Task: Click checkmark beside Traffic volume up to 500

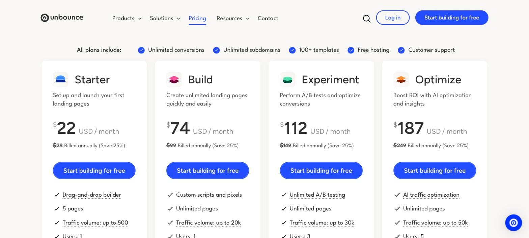Action: [57, 223]
